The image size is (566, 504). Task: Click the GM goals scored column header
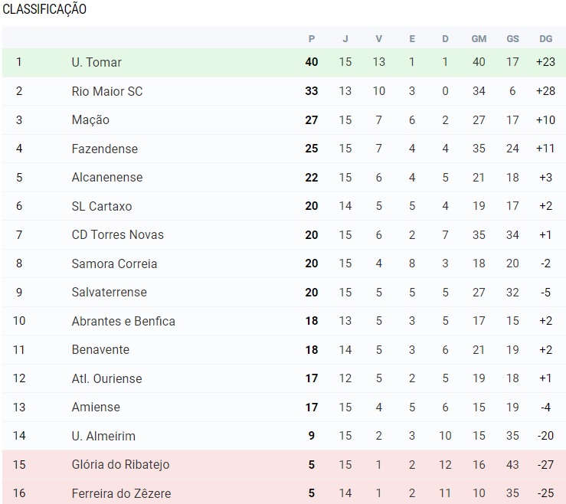479,38
